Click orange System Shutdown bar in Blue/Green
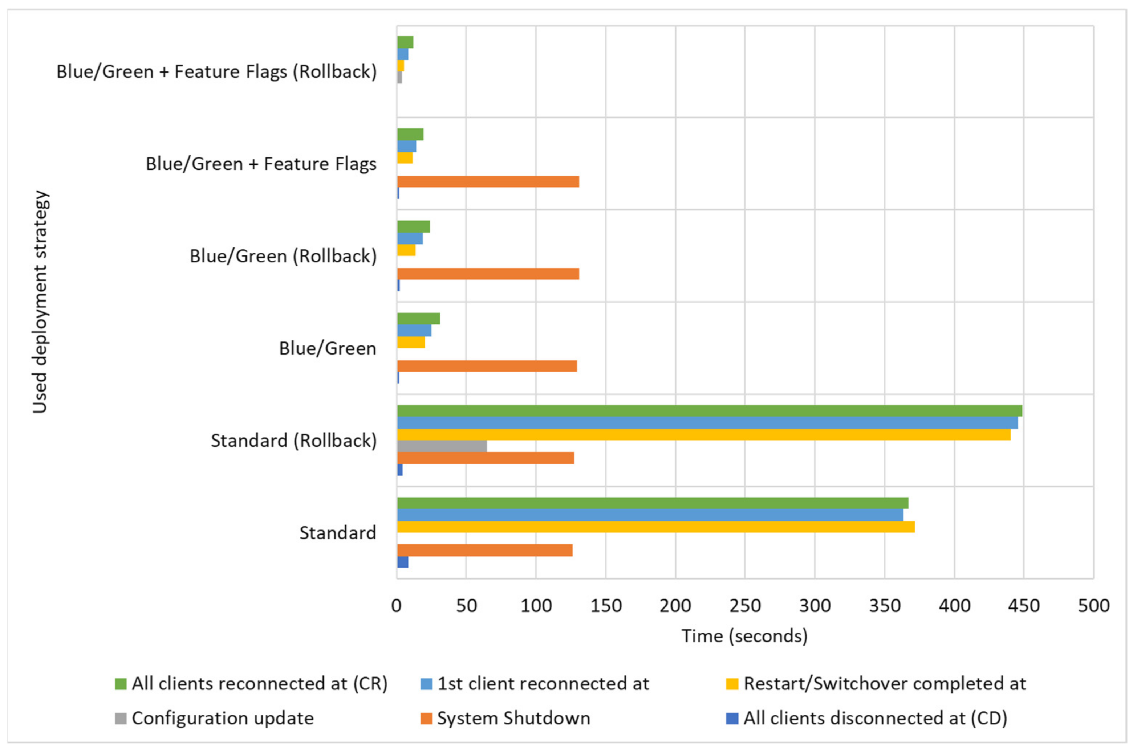This screenshot has height=749, width=1133. pyautogui.click(x=487, y=366)
